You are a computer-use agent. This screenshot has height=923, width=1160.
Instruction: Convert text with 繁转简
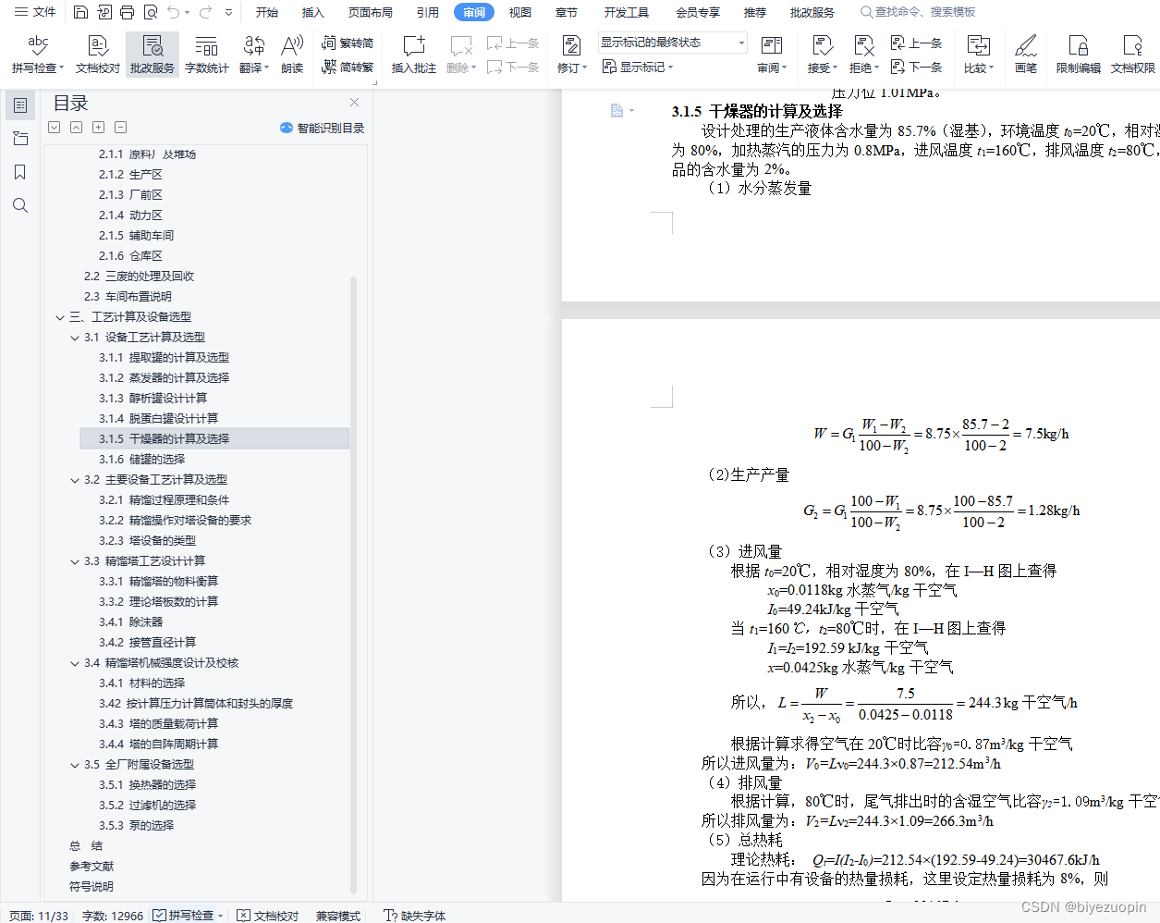click(x=348, y=43)
